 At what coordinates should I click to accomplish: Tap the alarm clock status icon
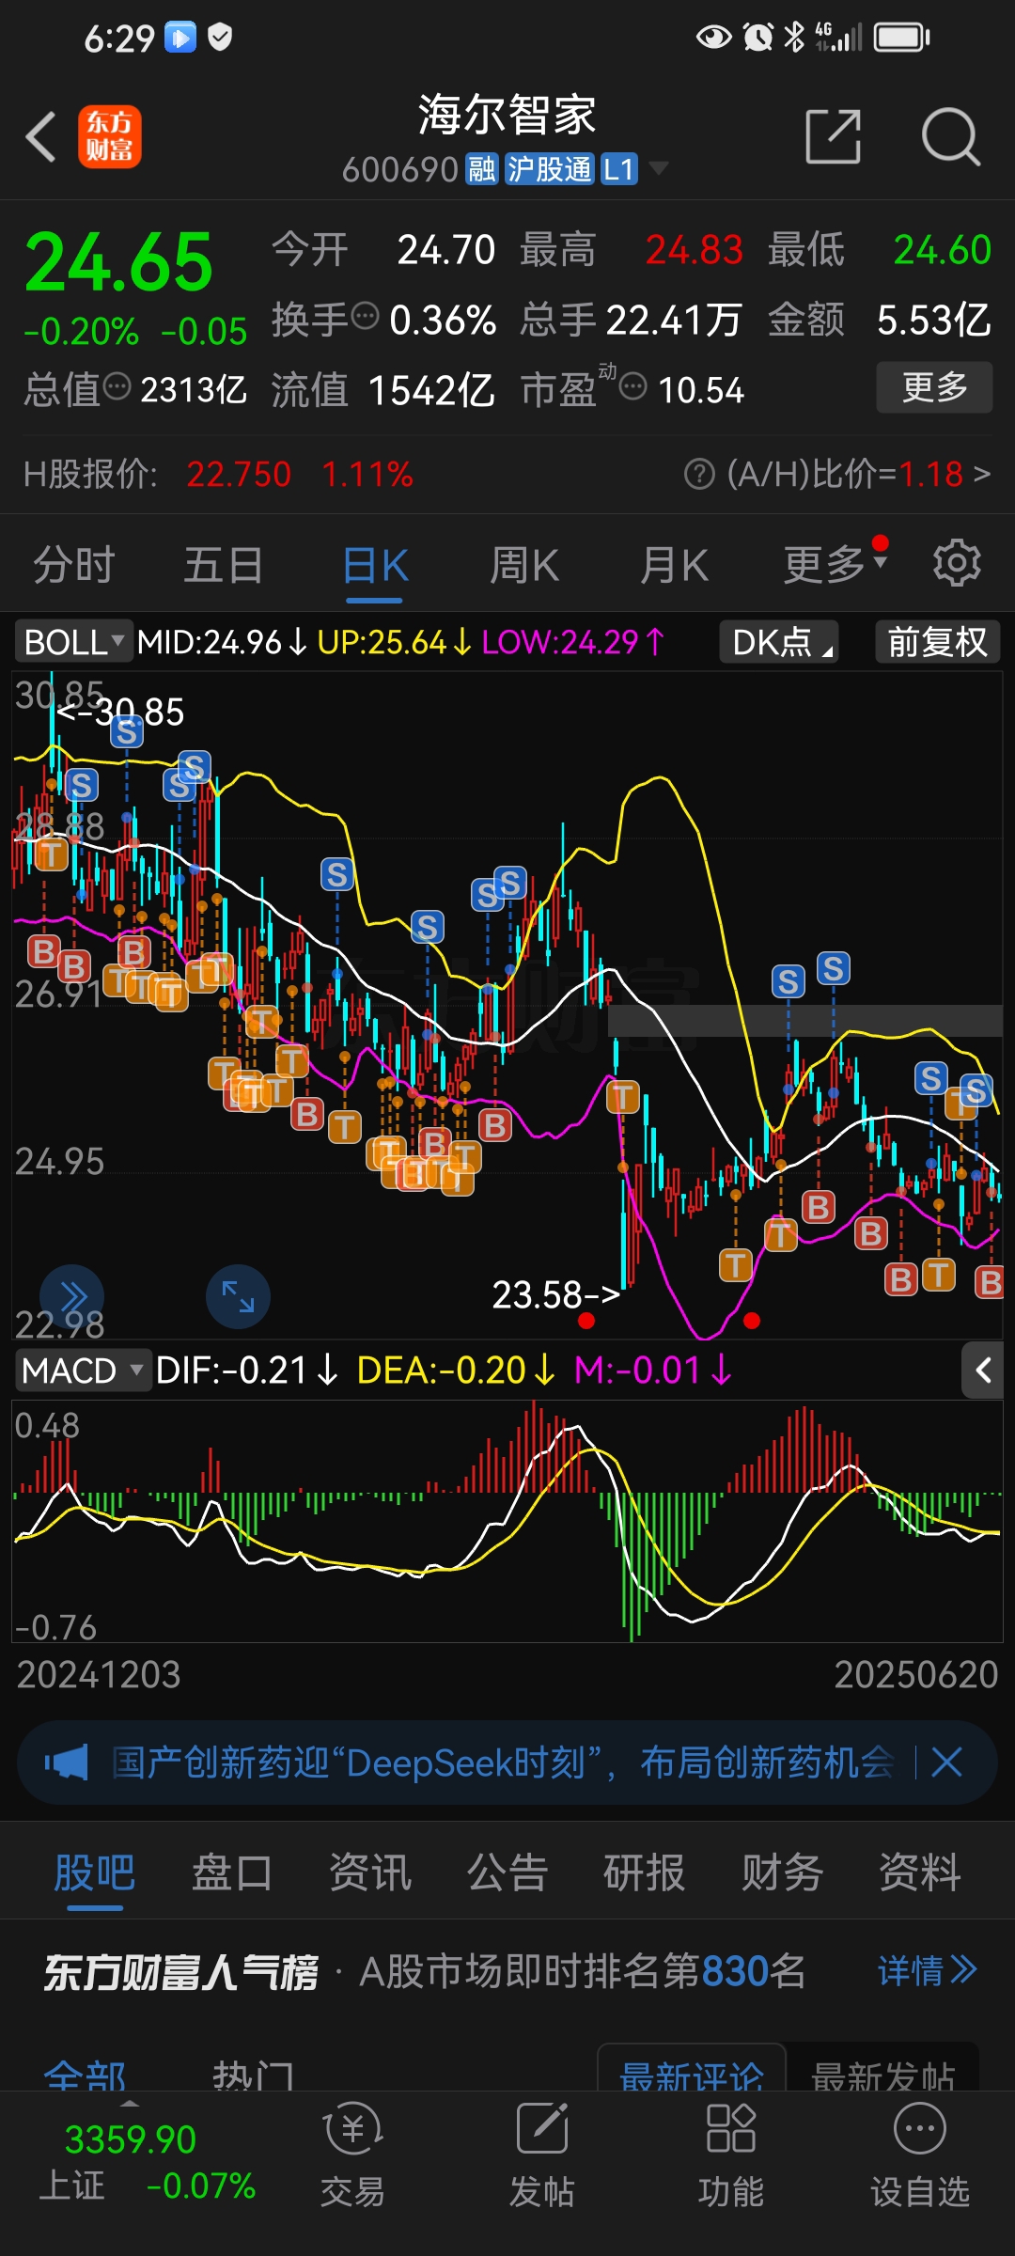point(757,38)
